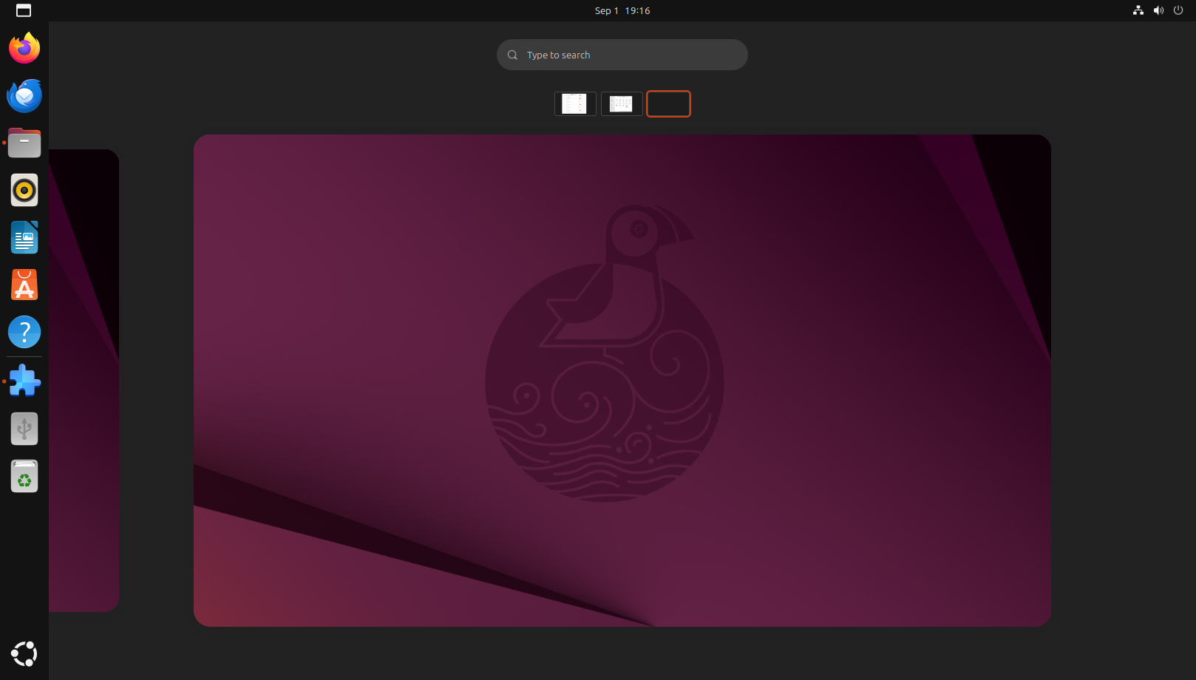The height and width of the screenshot is (680, 1196).
Task: Launch Thunderbird Mail from the dock
Action: (x=24, y=95)
